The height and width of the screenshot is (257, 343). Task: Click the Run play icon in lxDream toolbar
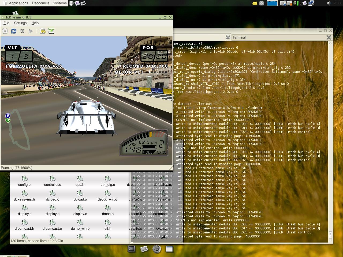(31, 31)
